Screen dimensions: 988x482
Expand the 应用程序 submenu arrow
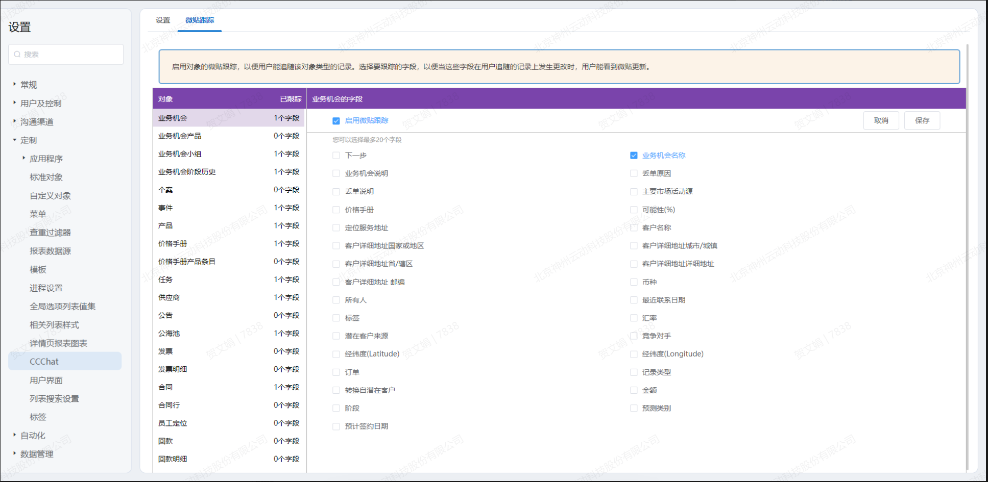click(23, 158)
